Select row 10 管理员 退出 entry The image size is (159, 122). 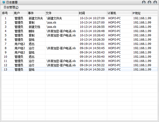[79, 57]
